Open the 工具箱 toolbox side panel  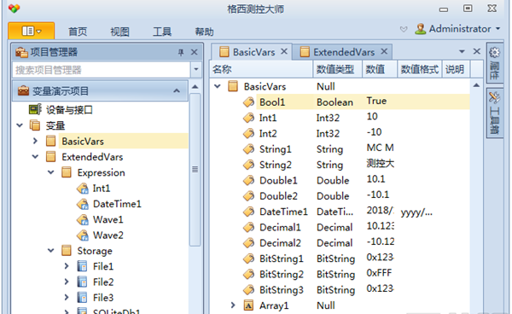(494, 113)
